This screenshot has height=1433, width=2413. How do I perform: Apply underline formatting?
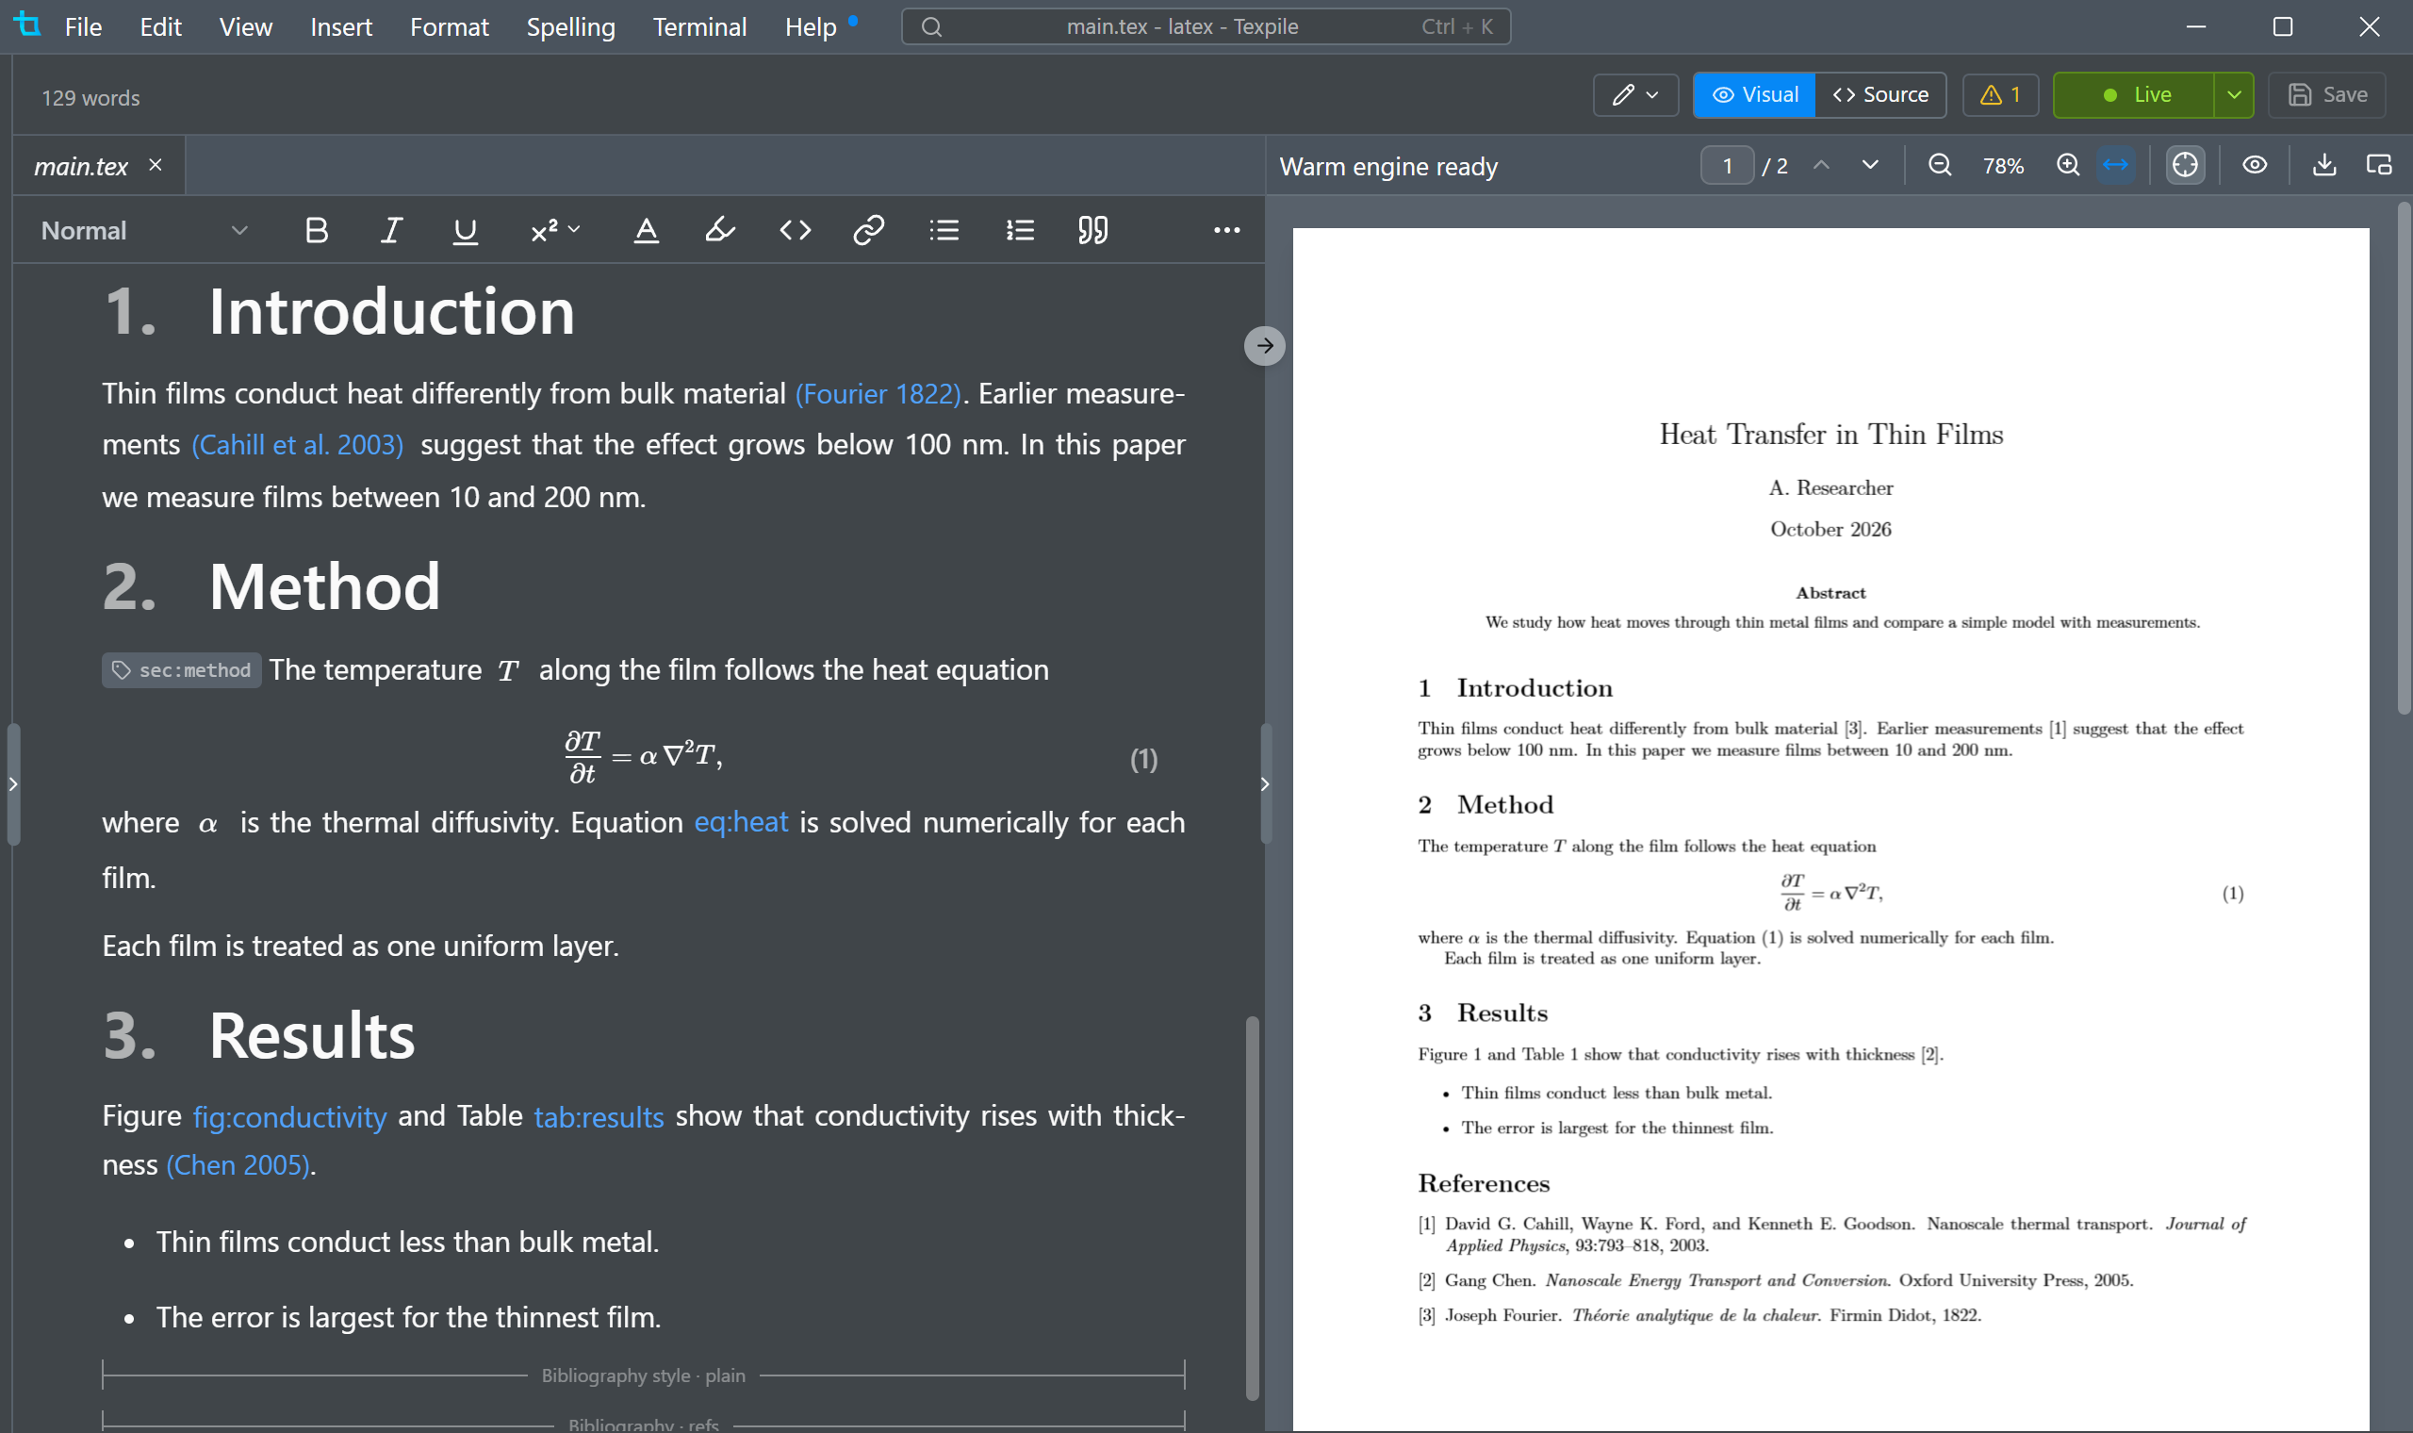click(x=466, y=230)
